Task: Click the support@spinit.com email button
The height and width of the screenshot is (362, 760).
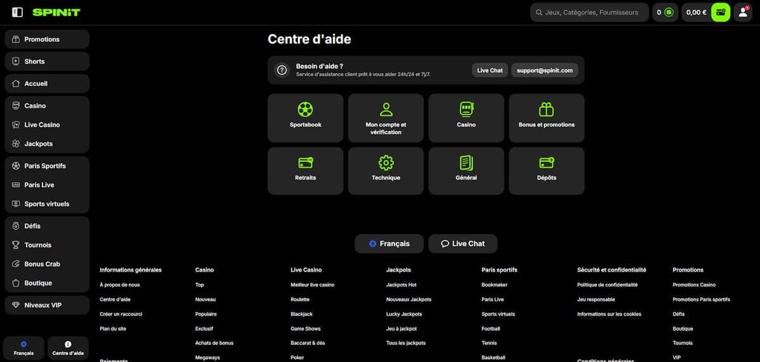Action: tap(545, 70)
